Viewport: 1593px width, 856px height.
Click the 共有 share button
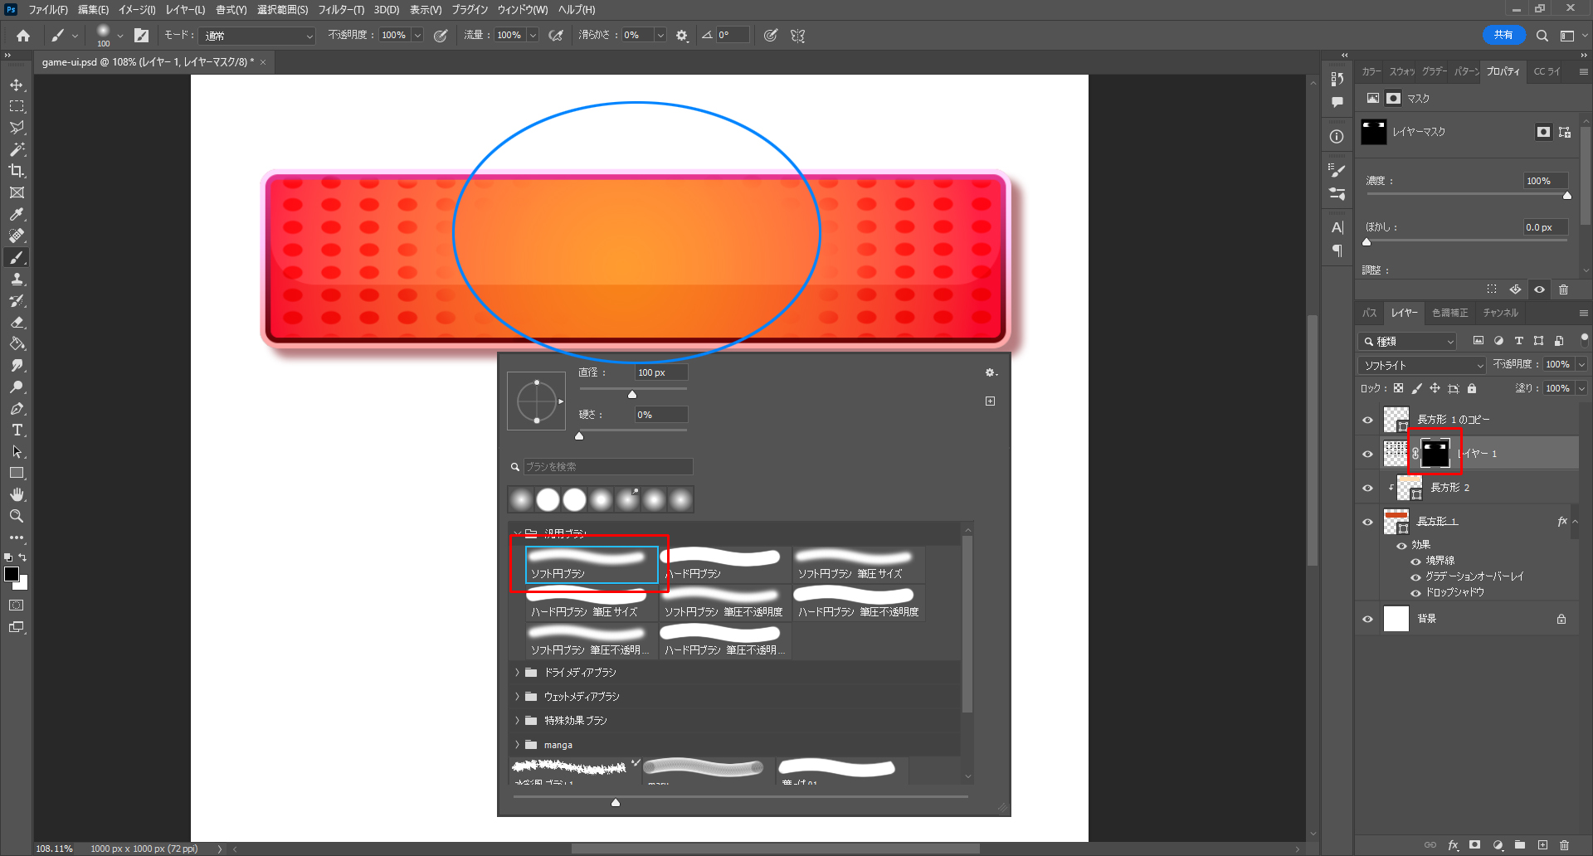coord(1503,35)
